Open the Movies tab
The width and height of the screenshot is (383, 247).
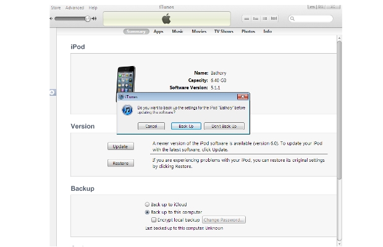199,31
